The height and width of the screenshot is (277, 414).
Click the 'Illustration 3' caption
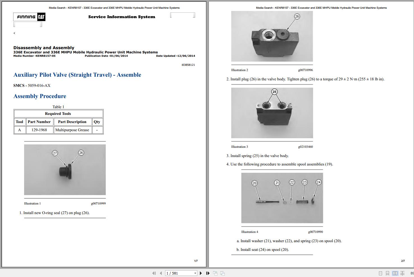pyautogui.click(x=240, y=147)
